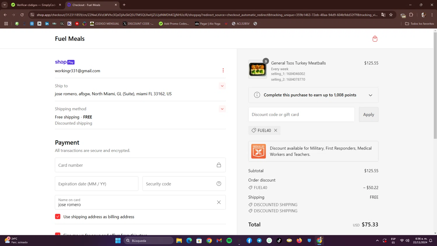
Task: Open the Shop Pay logo
Action: click(65, 62)
